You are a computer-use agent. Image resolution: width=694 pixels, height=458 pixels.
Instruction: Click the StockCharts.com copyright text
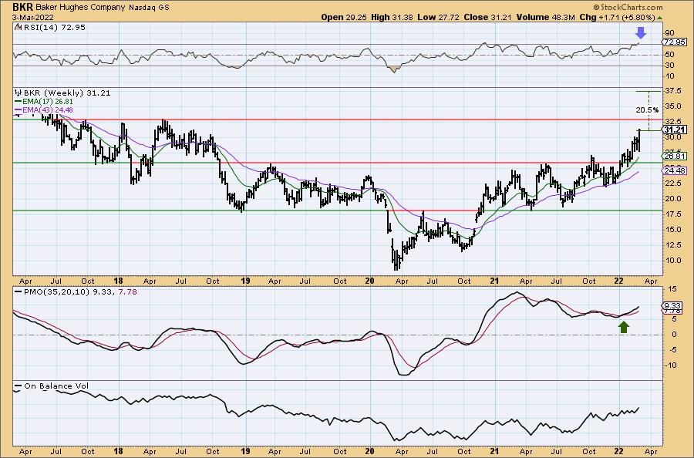628,7
